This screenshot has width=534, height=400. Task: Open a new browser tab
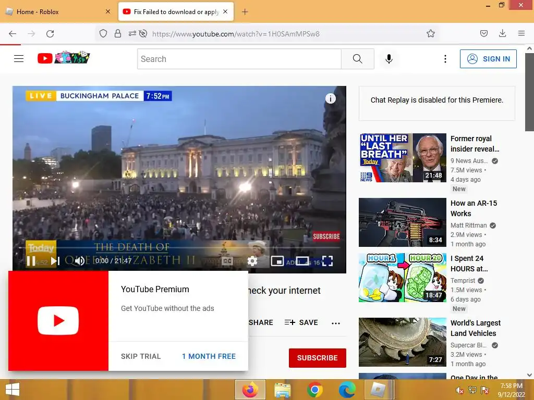click(245, 12)
